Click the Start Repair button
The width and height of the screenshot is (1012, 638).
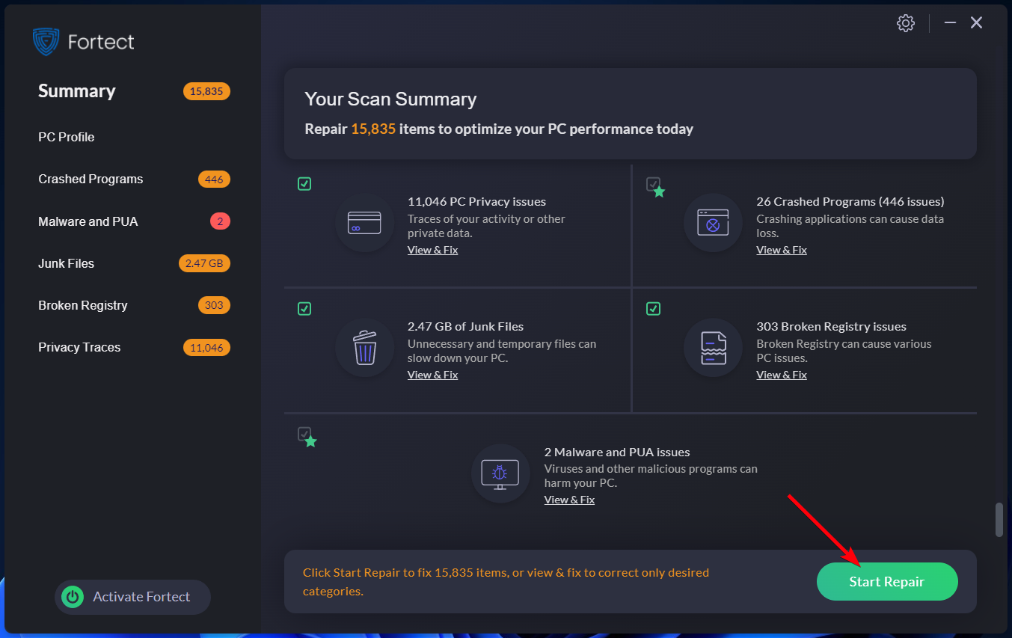pyautogui.click(x=887, y=582)
